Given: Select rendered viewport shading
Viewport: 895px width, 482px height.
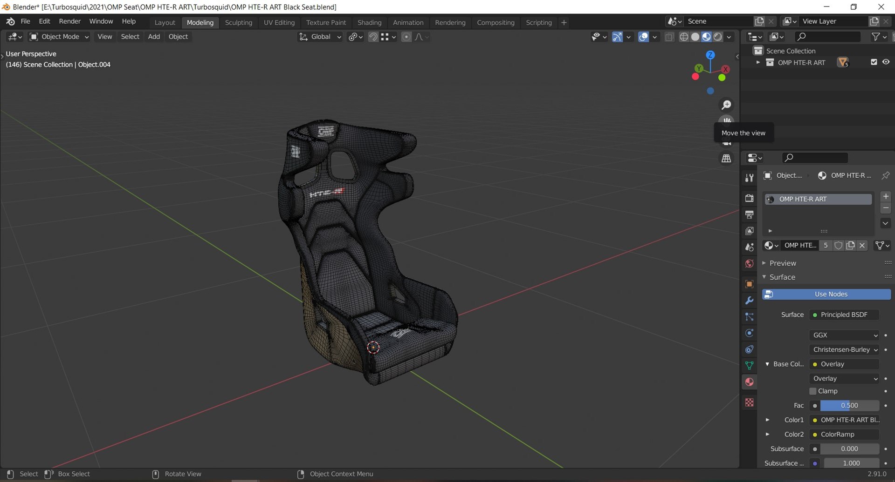Looking at the screenshot, I should [x=718, y=37].
